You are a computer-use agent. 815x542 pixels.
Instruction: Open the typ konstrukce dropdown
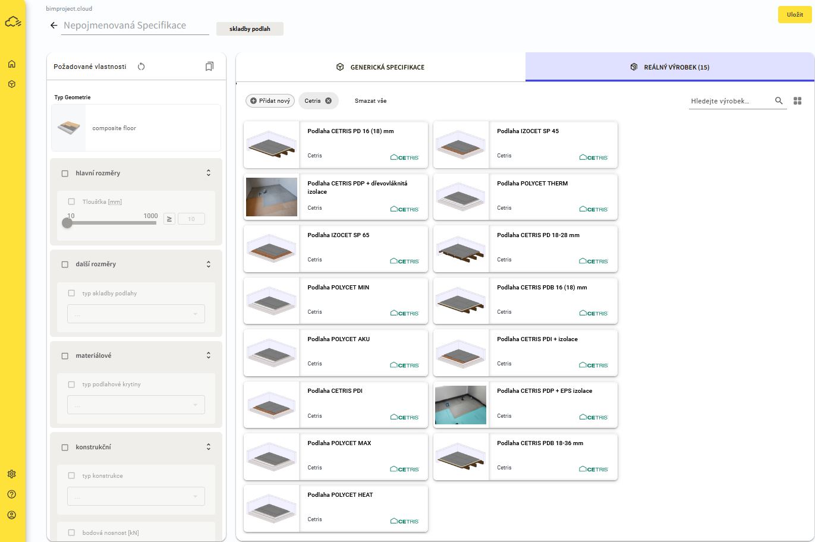[136, 496]
